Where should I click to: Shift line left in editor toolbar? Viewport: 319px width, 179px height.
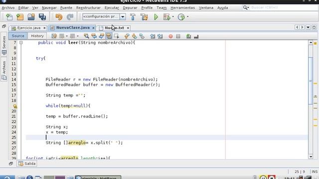tap(153, 36)
